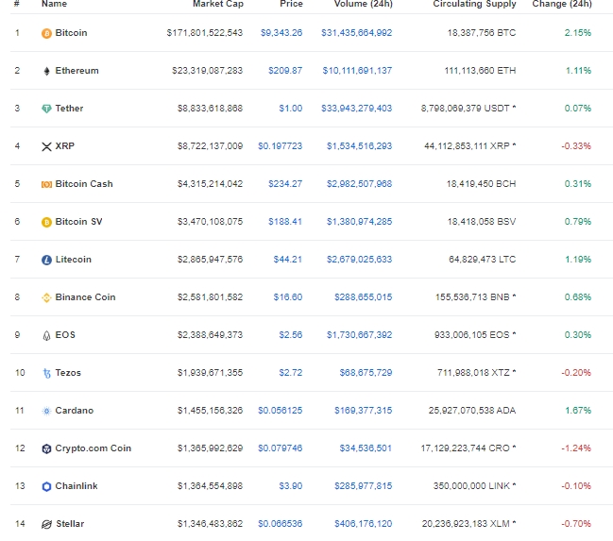The height and width of the screenshot is (541, 613).
Task: Open the Cardano coin name link
Action: pyautogui.click(x=75, y=411)
